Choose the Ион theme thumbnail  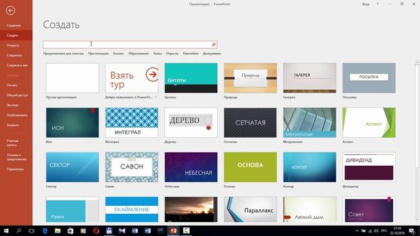pos(72,123)
